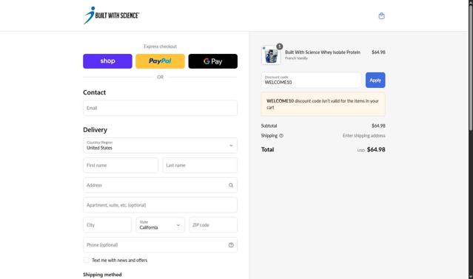Focus the City input field
The image size is (473, 279).
point(107,225)
